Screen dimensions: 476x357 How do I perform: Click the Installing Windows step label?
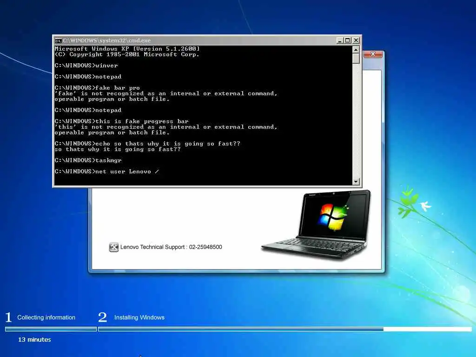[139, 317]
